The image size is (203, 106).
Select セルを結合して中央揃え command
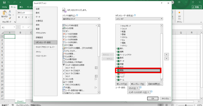80,62
